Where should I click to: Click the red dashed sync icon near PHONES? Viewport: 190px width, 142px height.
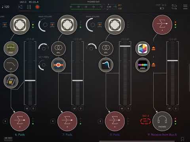(x=145, y=121)
